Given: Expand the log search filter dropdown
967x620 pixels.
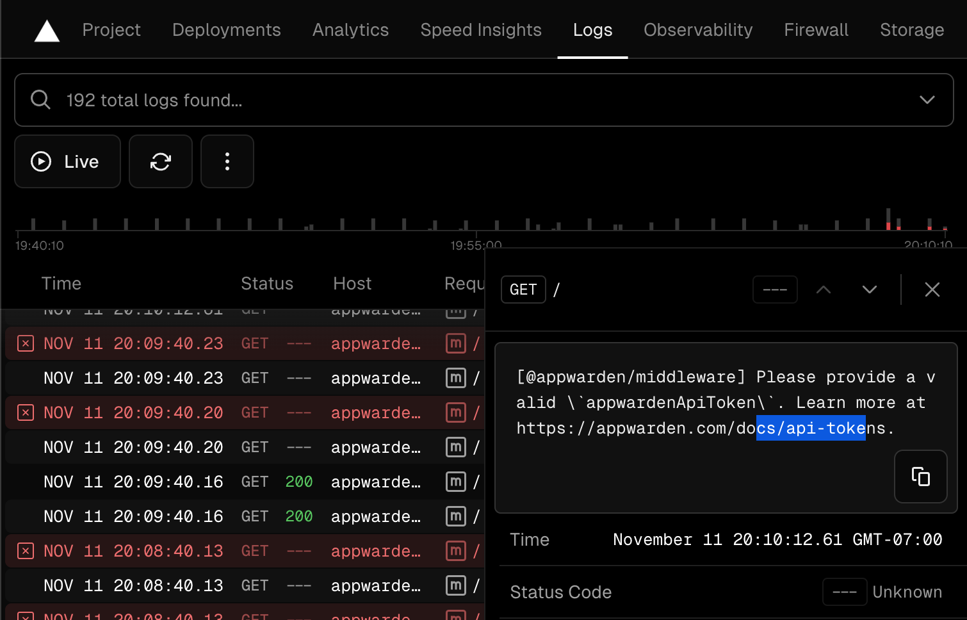Looking at the screenshot, I should click(x=927, y=100).
